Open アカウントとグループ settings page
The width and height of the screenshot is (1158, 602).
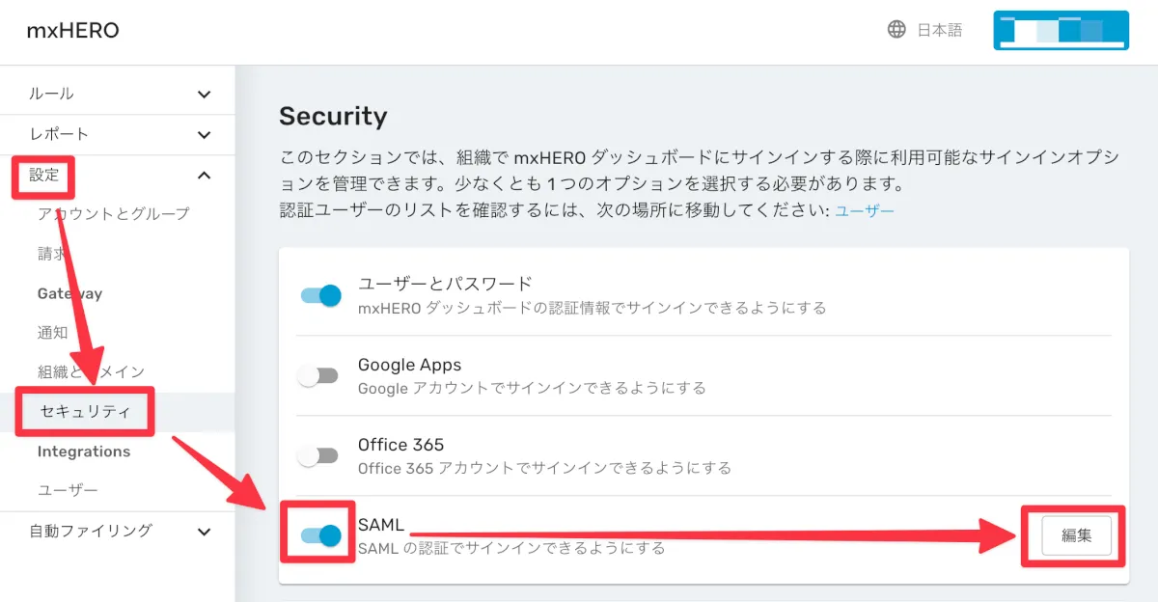[x=113, y=214]
